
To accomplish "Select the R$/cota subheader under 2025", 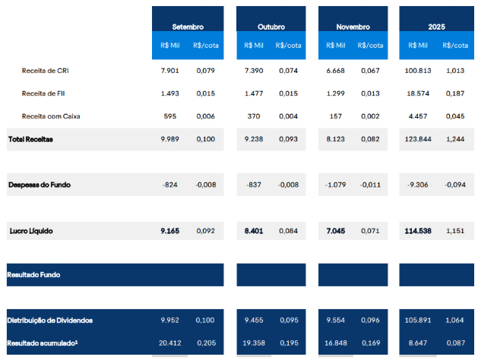I will (x=454, y=46).
